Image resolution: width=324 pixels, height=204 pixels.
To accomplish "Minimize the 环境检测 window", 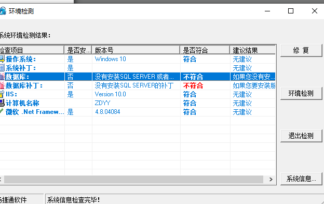I will tap(267, 11).
